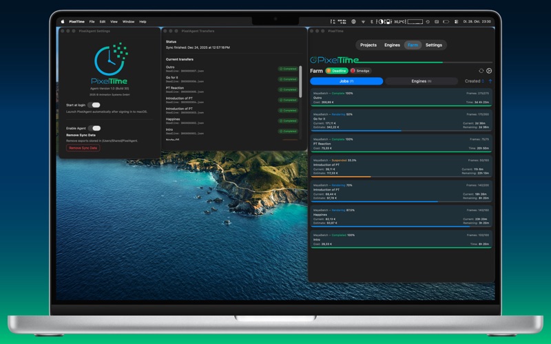The image size is (551, 344).
Task: Click Completed badge for Go for it transfer
Action: click(x=288, y=79)
